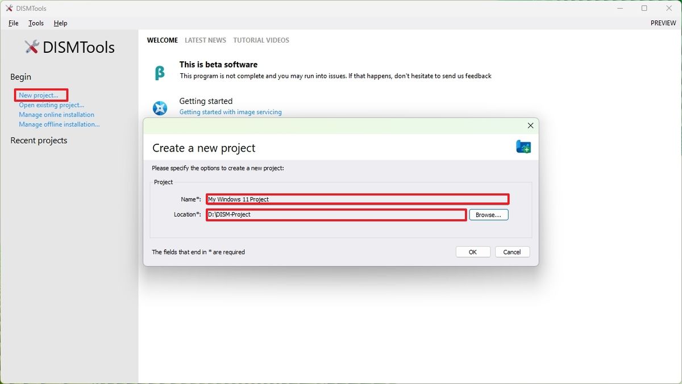The width and height of the screenshot is (682, 384).
Task: Select the Welcome tab
Action: 162,40
